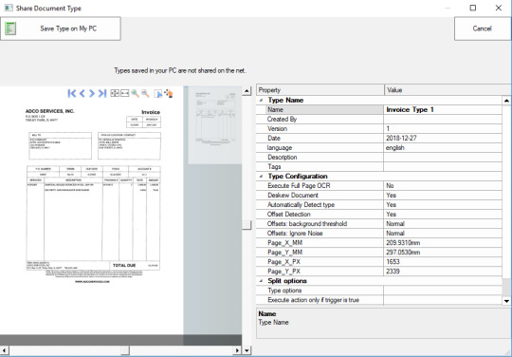Select Page_X_PX value 1653
This screenshot has height=357, width=512.
[x=443, y=262]
